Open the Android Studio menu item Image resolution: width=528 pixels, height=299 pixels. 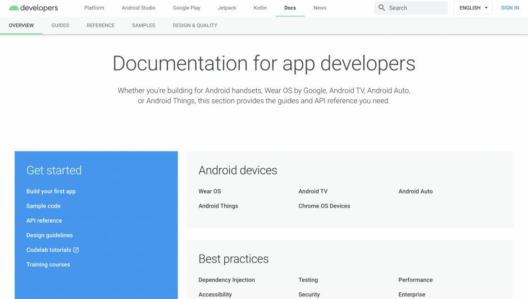[139, 8]
